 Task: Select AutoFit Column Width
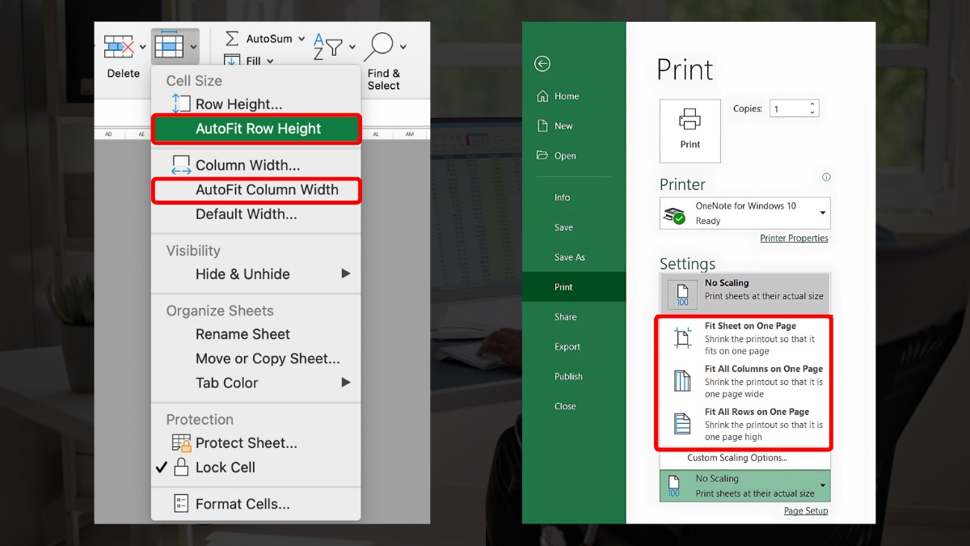(x=256, y=190)
